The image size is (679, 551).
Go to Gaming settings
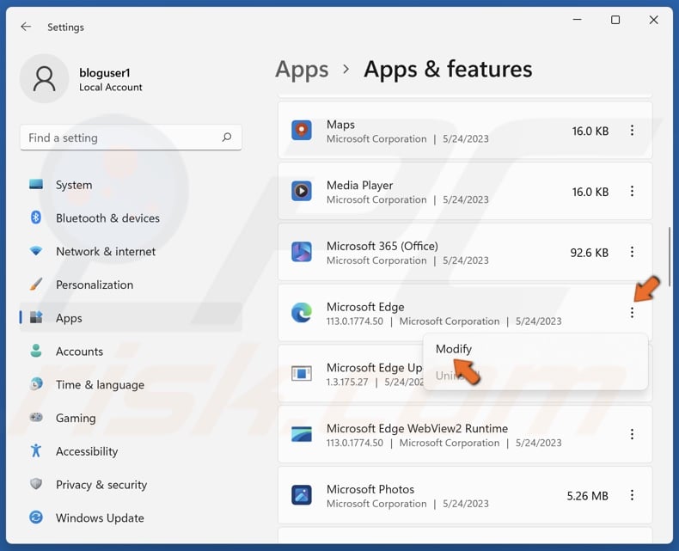coord(131,418)
